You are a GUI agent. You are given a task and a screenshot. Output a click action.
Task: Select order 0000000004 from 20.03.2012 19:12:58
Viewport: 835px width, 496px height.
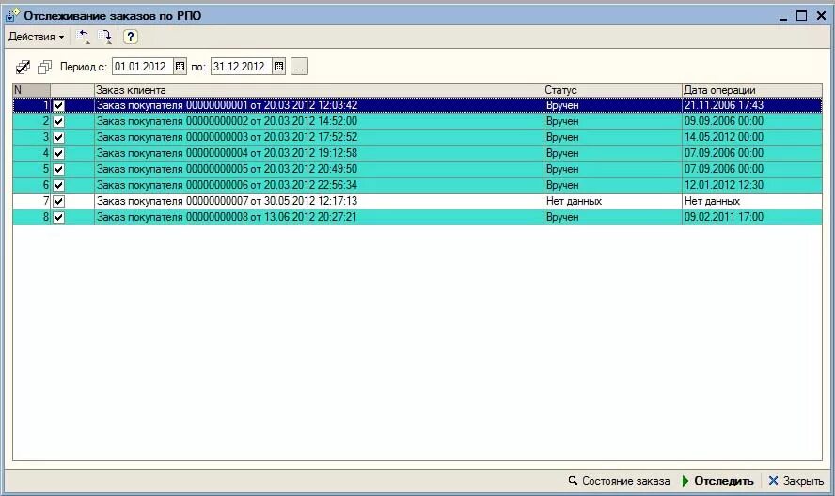[x=319, y=153]
